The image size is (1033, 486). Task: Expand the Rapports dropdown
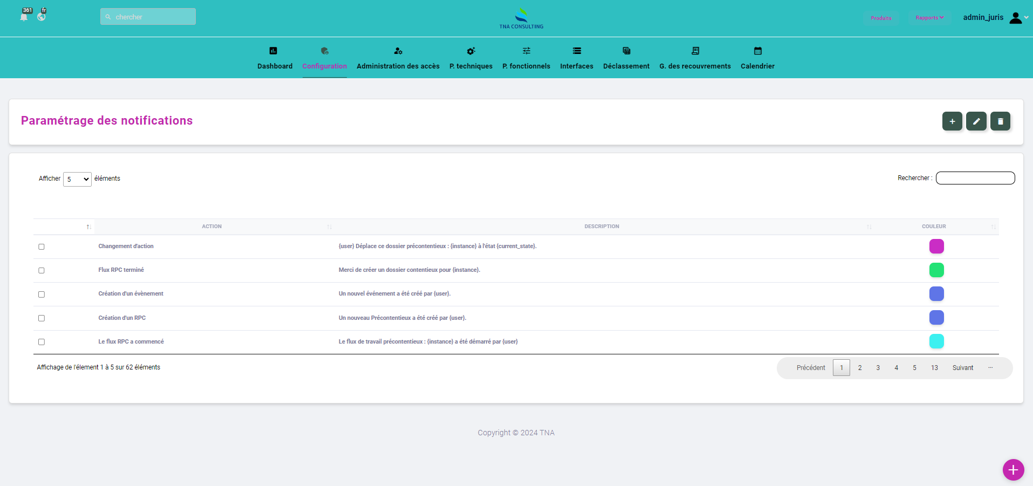[x=929, y=18]
